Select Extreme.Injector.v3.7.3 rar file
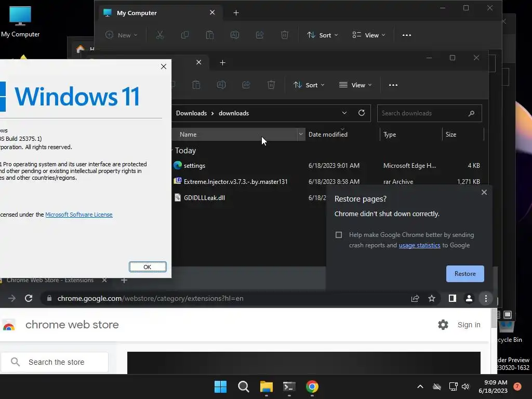This screenshot has height=399, width=532. (327, 181)
